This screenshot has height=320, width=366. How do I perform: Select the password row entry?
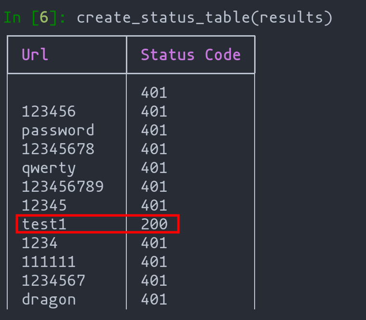pos(58,131)
